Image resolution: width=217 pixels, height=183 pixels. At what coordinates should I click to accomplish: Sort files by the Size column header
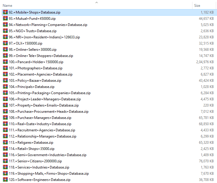(x=197, y=6)
